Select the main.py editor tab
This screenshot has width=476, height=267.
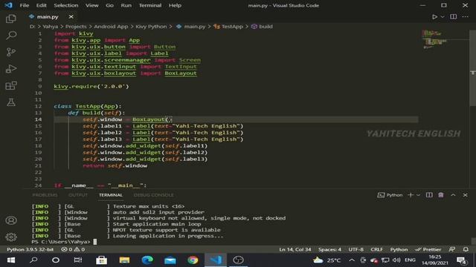point(48,17)
